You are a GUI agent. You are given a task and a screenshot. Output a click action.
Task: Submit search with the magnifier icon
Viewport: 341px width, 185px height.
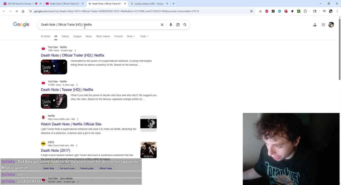185,25
